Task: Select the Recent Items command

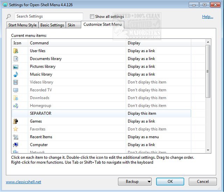Action: [x=41, y=137]
